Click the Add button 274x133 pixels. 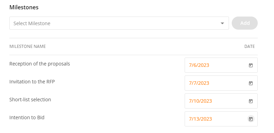[x=245, y=23]
